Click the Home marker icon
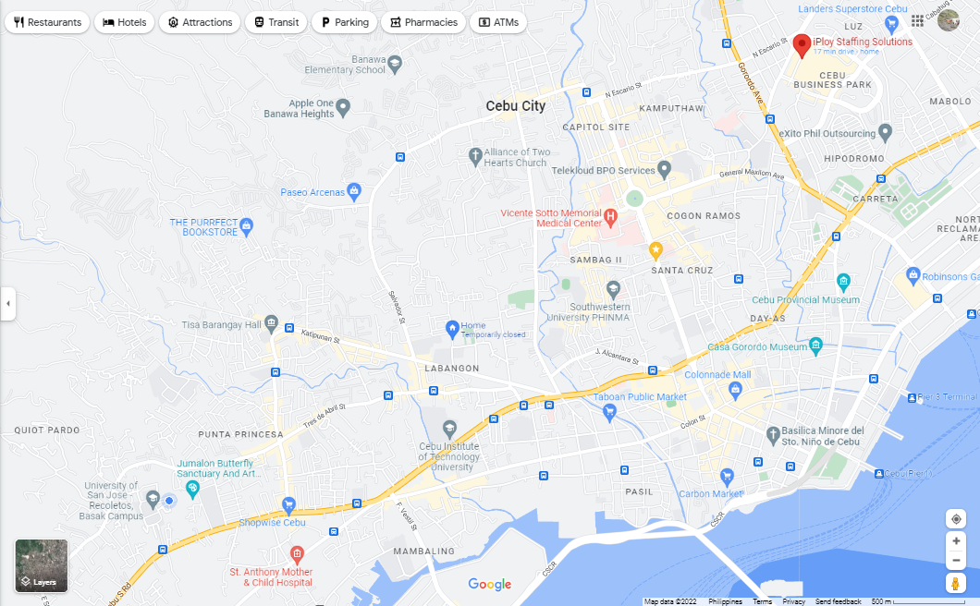Screen dimensions: 980x606 pyautogui.click(x=452, y=329)
